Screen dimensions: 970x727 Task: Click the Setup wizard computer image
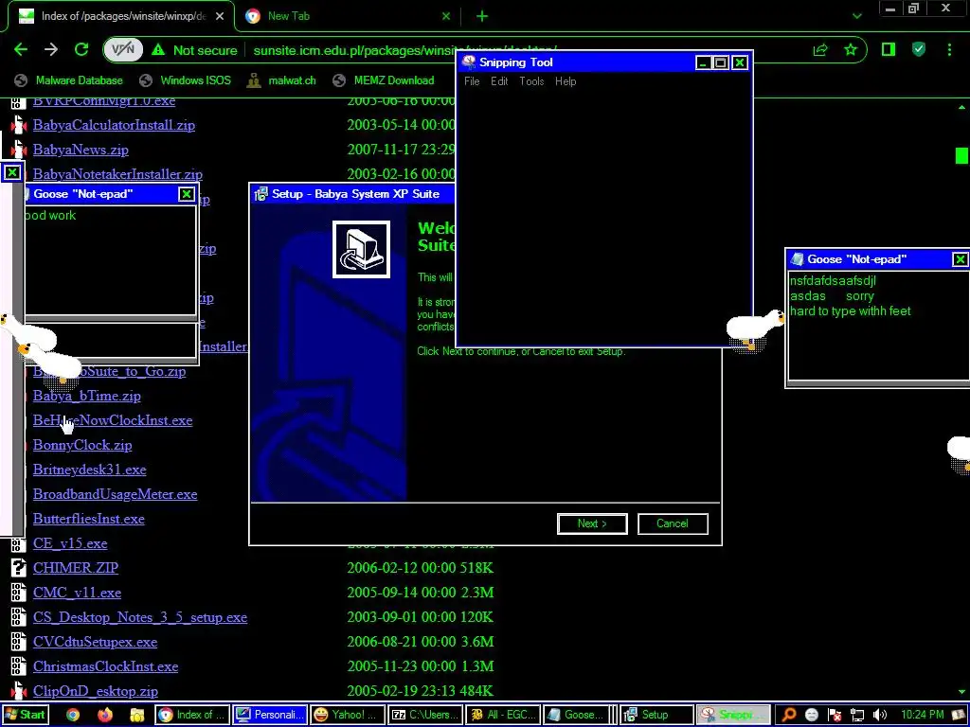click(x=361, y=249)
